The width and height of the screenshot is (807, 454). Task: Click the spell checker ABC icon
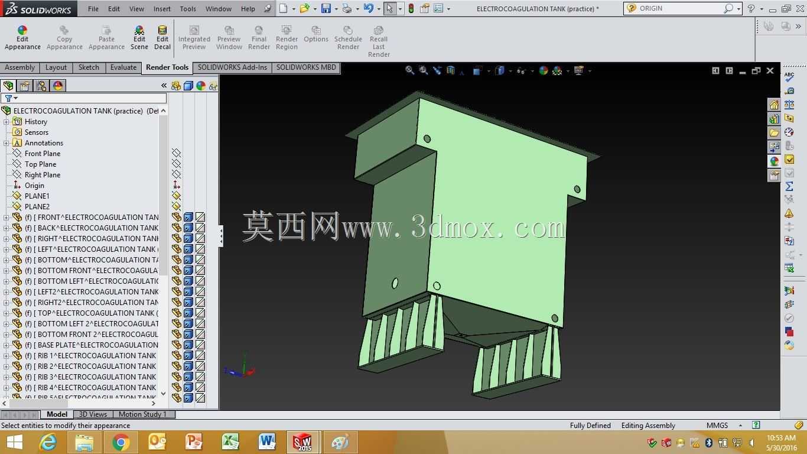click(789, 77)
